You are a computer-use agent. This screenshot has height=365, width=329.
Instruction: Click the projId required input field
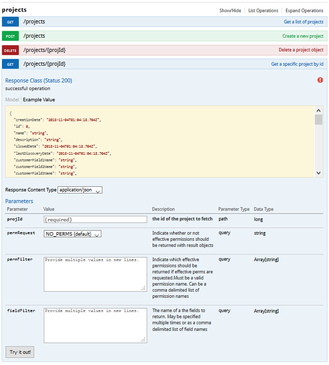pyautogui.click(x=95, y=219)
